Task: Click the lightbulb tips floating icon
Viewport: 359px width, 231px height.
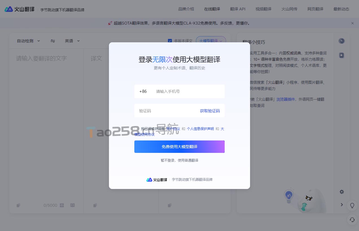Action: 352,205
